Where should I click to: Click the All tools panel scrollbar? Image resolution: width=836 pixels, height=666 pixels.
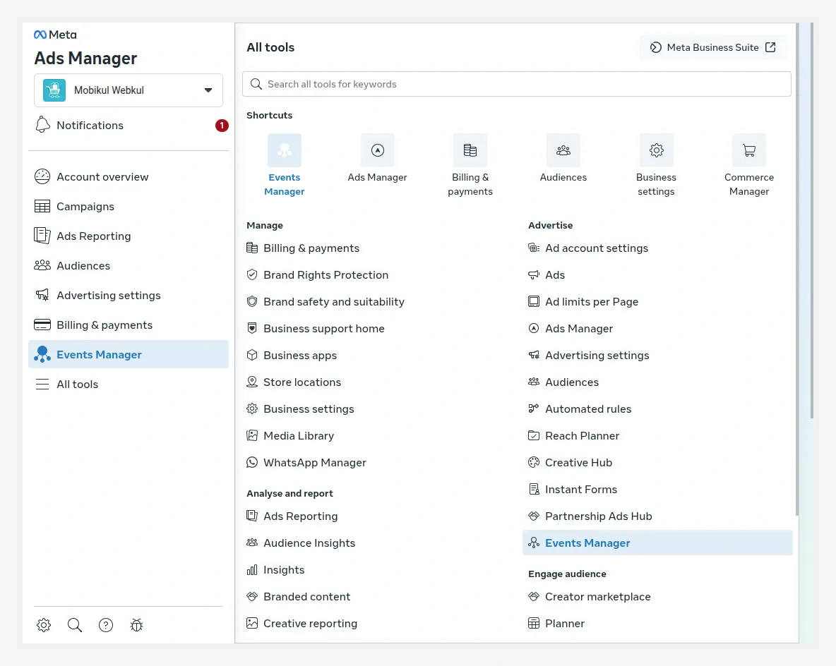(798, 269)
